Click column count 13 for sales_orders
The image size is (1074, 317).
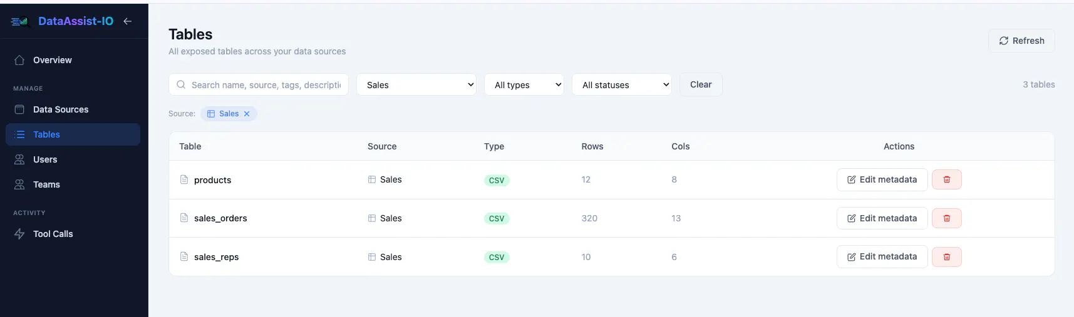[x=676, y=218]
